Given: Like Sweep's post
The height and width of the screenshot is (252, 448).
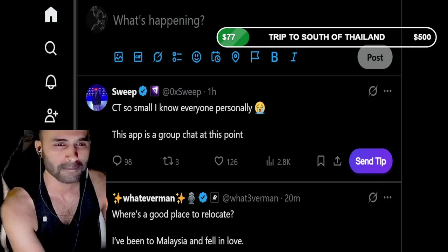Looking at the screenshot, I should tap(219, 161).
